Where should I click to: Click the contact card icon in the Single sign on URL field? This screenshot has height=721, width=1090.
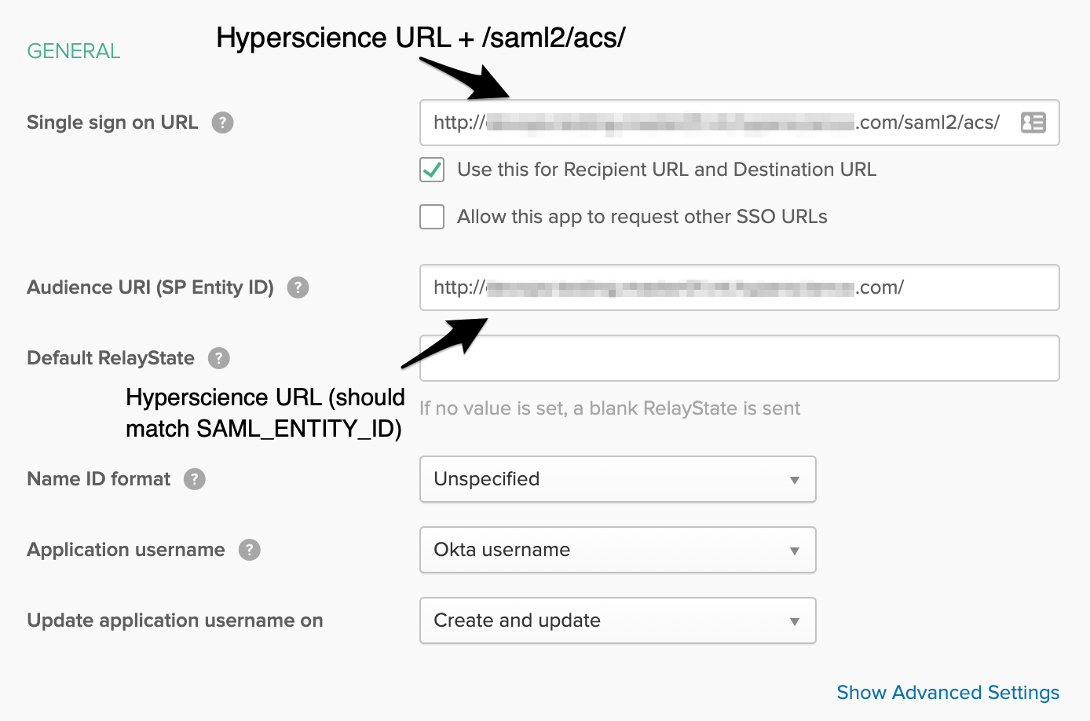pyautogui.click(x=1033, y=123)
